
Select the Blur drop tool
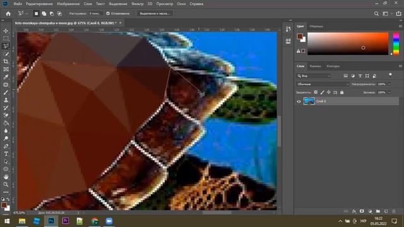click(6, 131)
